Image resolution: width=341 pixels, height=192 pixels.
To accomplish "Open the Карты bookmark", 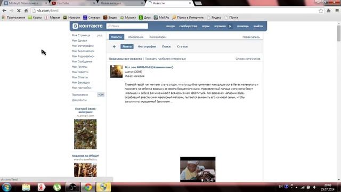I will pyautogui.click(x=35, y=18).
